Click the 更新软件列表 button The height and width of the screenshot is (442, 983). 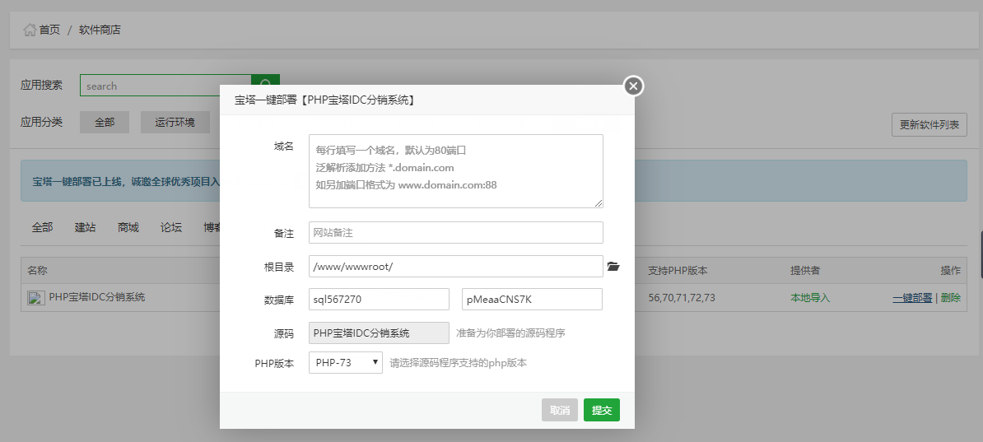pyautogui.click(x=929, y=125)
